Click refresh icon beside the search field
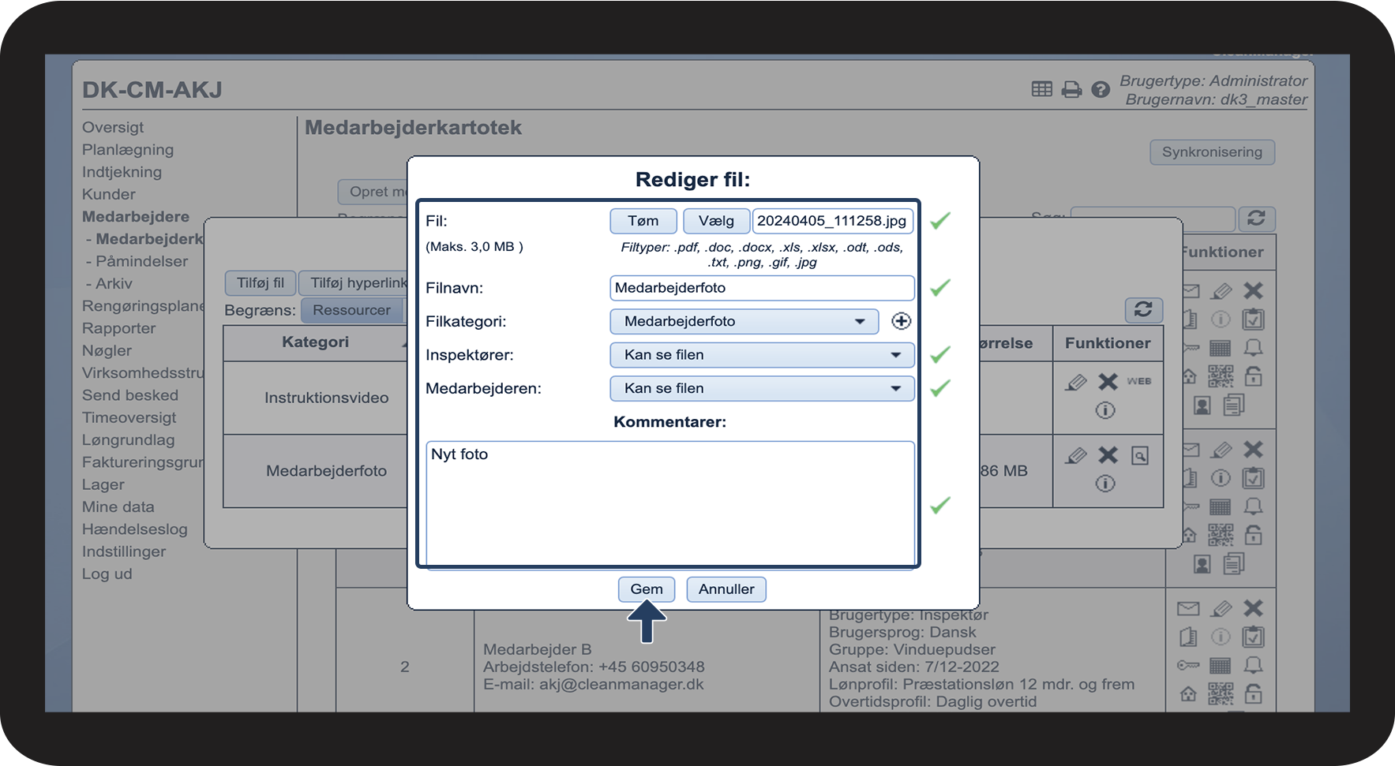 1257,218
